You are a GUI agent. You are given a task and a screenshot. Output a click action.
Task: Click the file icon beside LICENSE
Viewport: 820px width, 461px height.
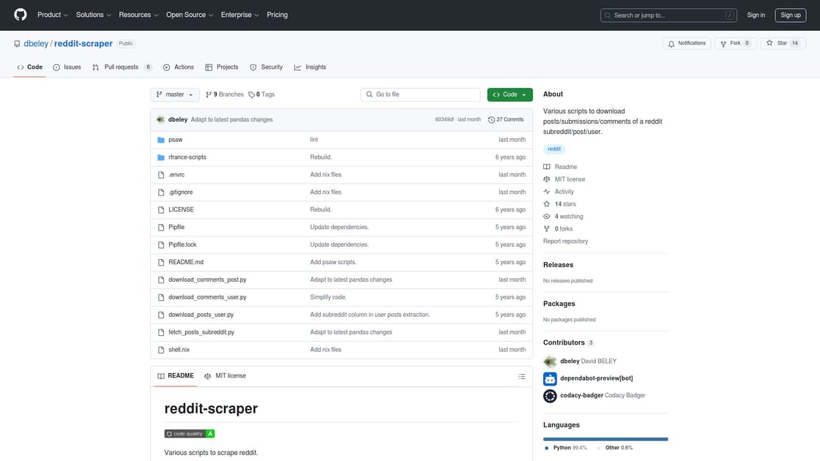[x=161, y=209]
